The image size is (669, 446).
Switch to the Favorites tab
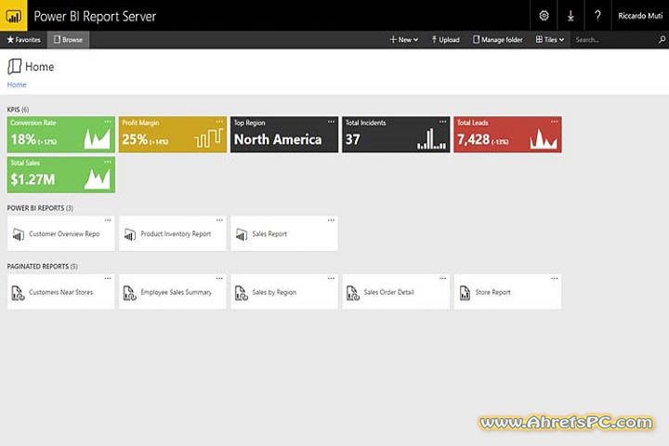tap(23, 40)
